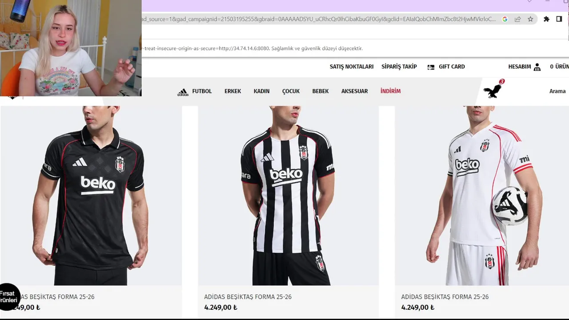The image size is (569, 320).
Task: Open the SİPARİŞ TAKİP link
Action: [x=399, y=67]
